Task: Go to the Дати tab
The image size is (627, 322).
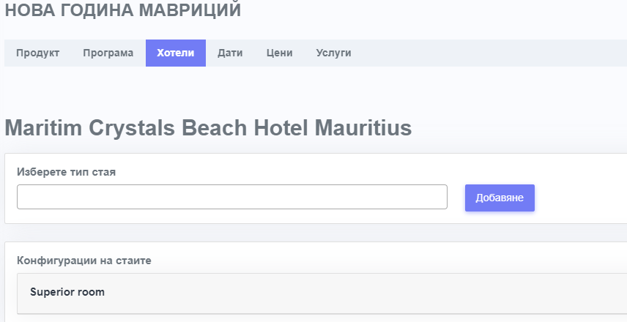Action: click(x=230, y=53)
